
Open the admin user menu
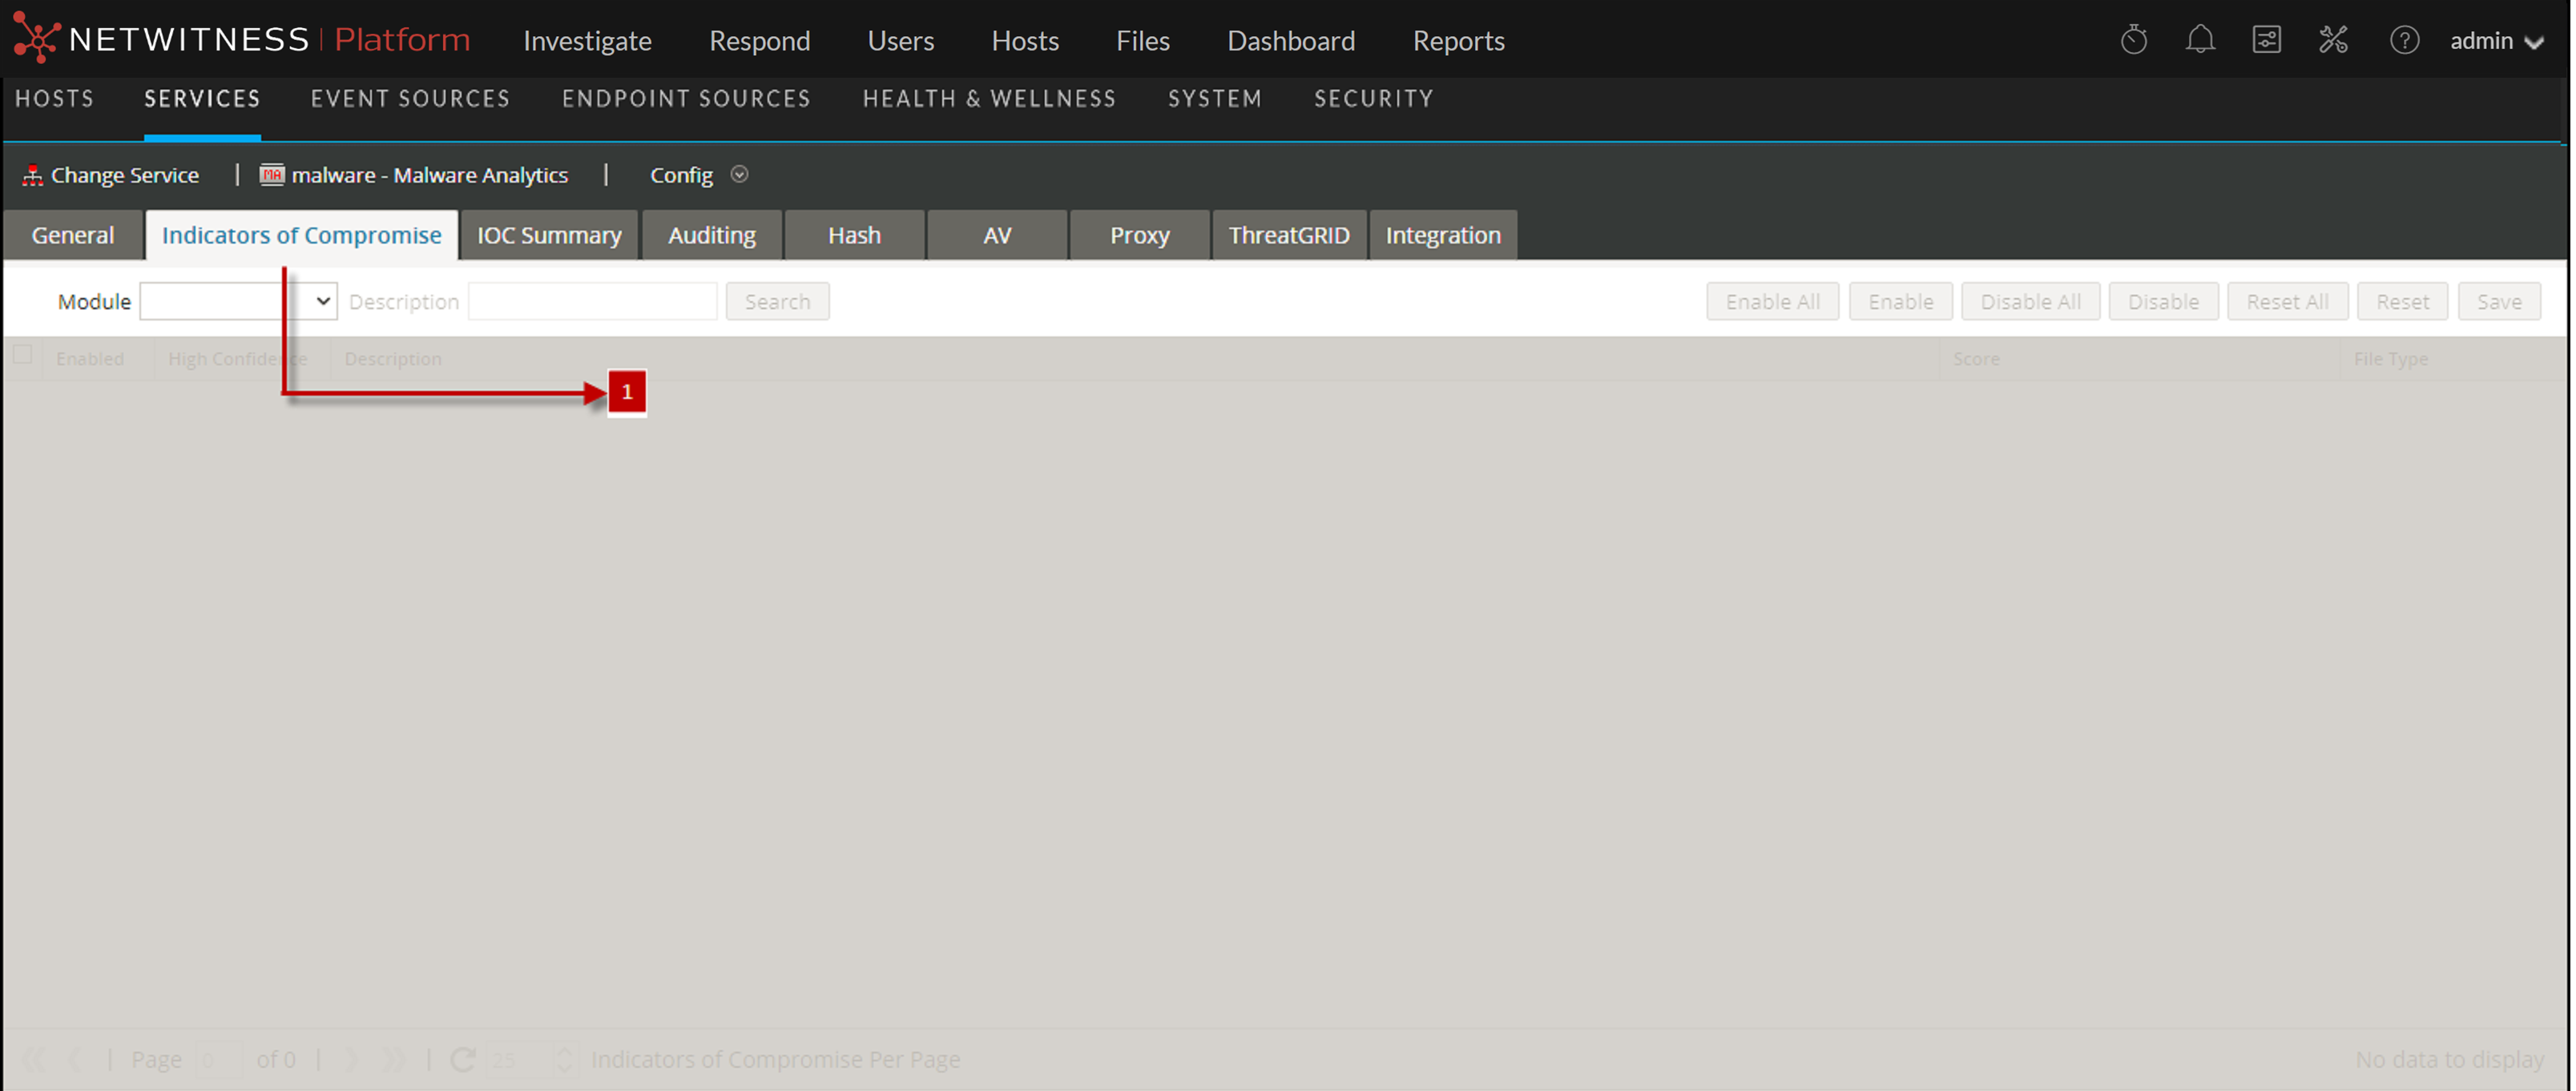[x=2495, y=41]
